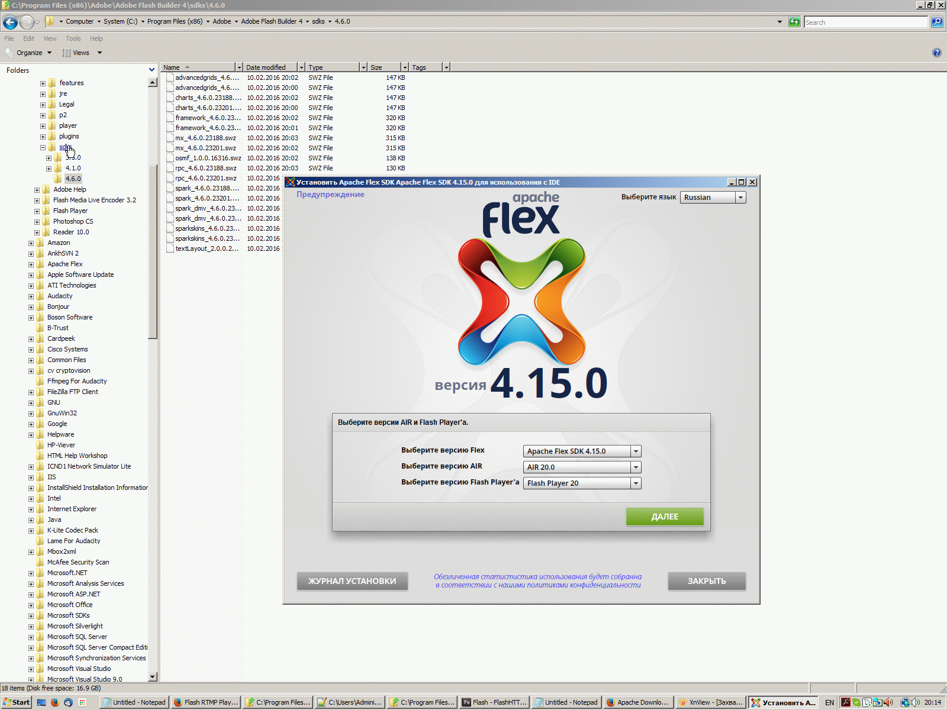Open the Edit menu
The height and width of the screenshot is (710, 947).
[x=28, y=38]
